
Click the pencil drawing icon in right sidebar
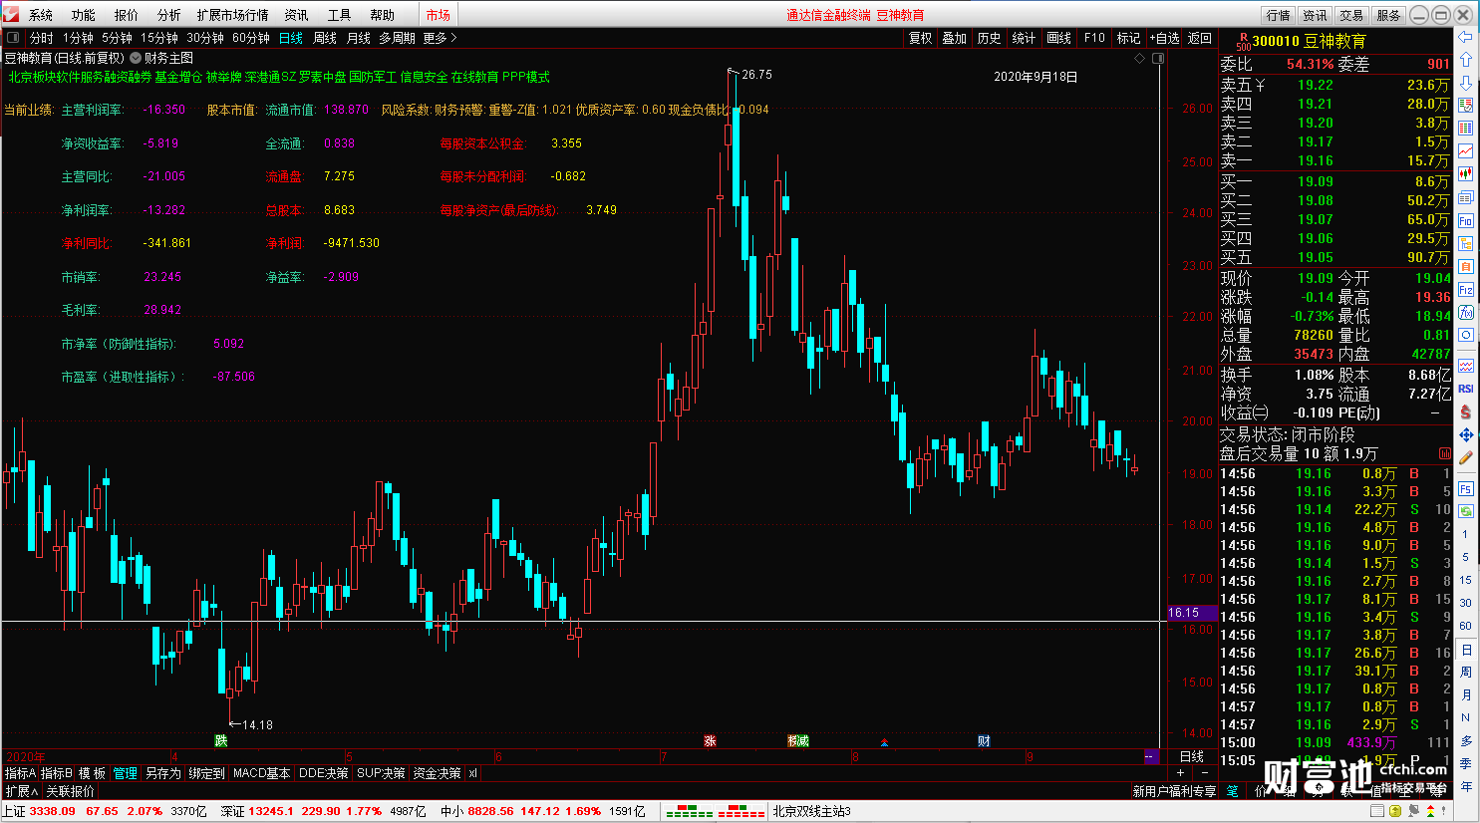pyautogui.click(x=1465, y=458)
